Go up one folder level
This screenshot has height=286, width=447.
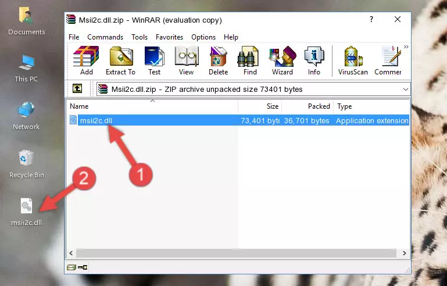click(77, 89)
